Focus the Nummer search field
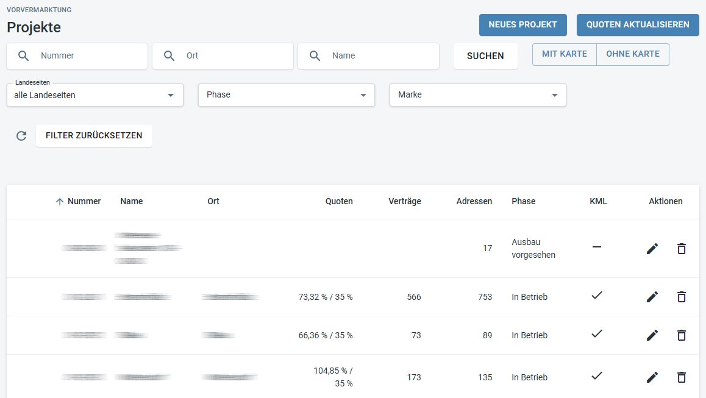Image resolution: width=706 pixels, height=398 pixels. point(77,56)
